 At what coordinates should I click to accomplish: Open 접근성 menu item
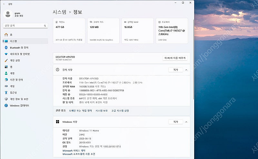pos(25,93)
